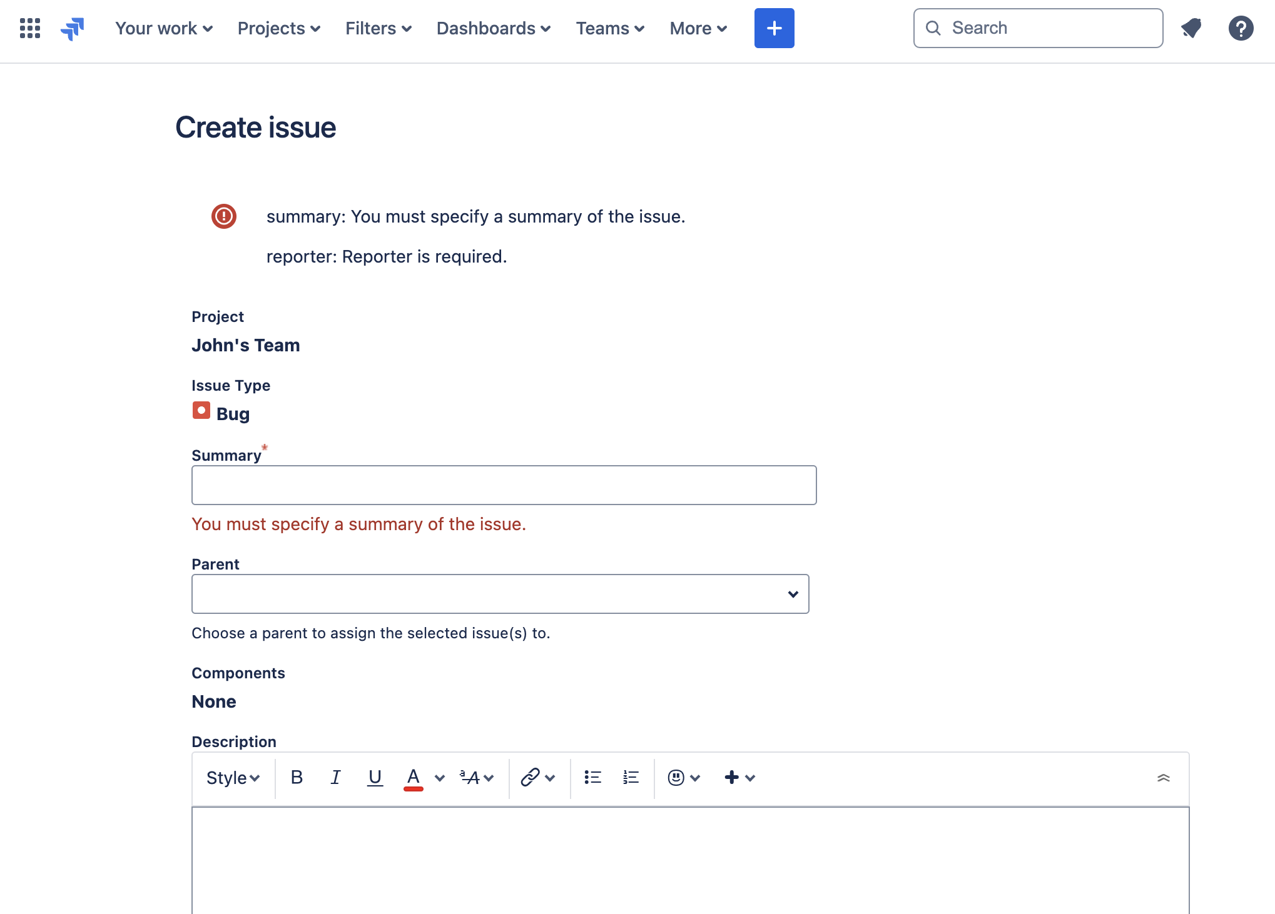Toggle italic formatting in description
This screenshot has width=1275, height=914.
point(335,777)
